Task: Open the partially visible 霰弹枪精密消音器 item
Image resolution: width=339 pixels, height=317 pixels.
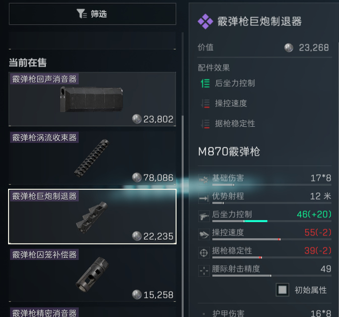Action: point(92,312)
